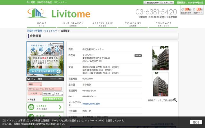The width and height of the screenshot is (205, 128).
Task: Click the representative name 鈴木 亮
Action: [x=87, y=111]
